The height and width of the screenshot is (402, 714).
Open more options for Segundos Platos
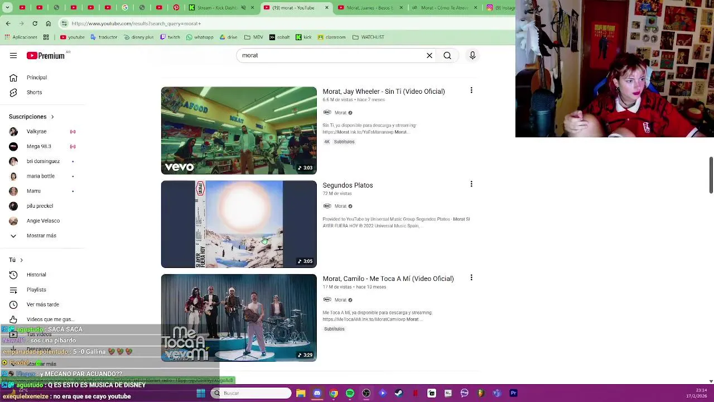(x=471, y=184)
